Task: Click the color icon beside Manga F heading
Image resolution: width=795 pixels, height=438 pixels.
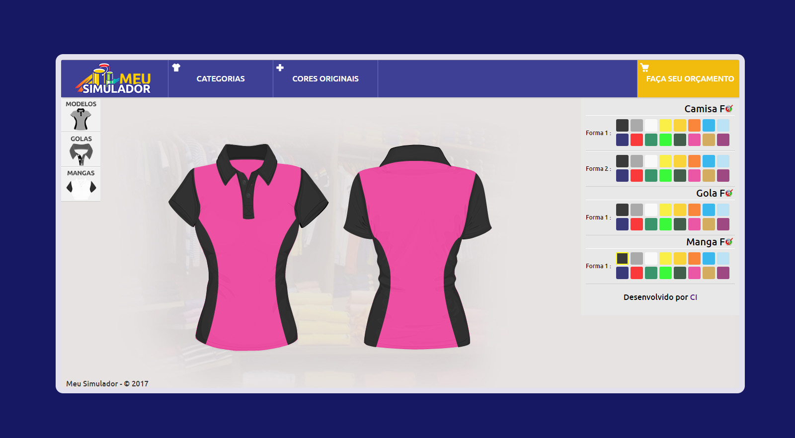Action: [x=729, y=241]
